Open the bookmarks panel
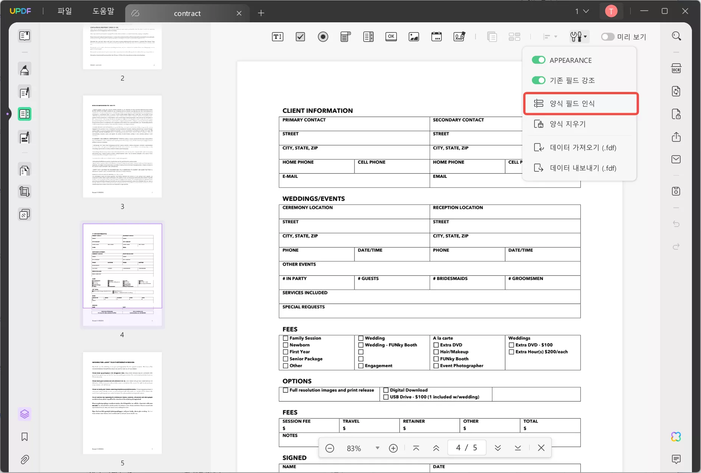This screenshot has height=473, width=701. tap(25, 437)
